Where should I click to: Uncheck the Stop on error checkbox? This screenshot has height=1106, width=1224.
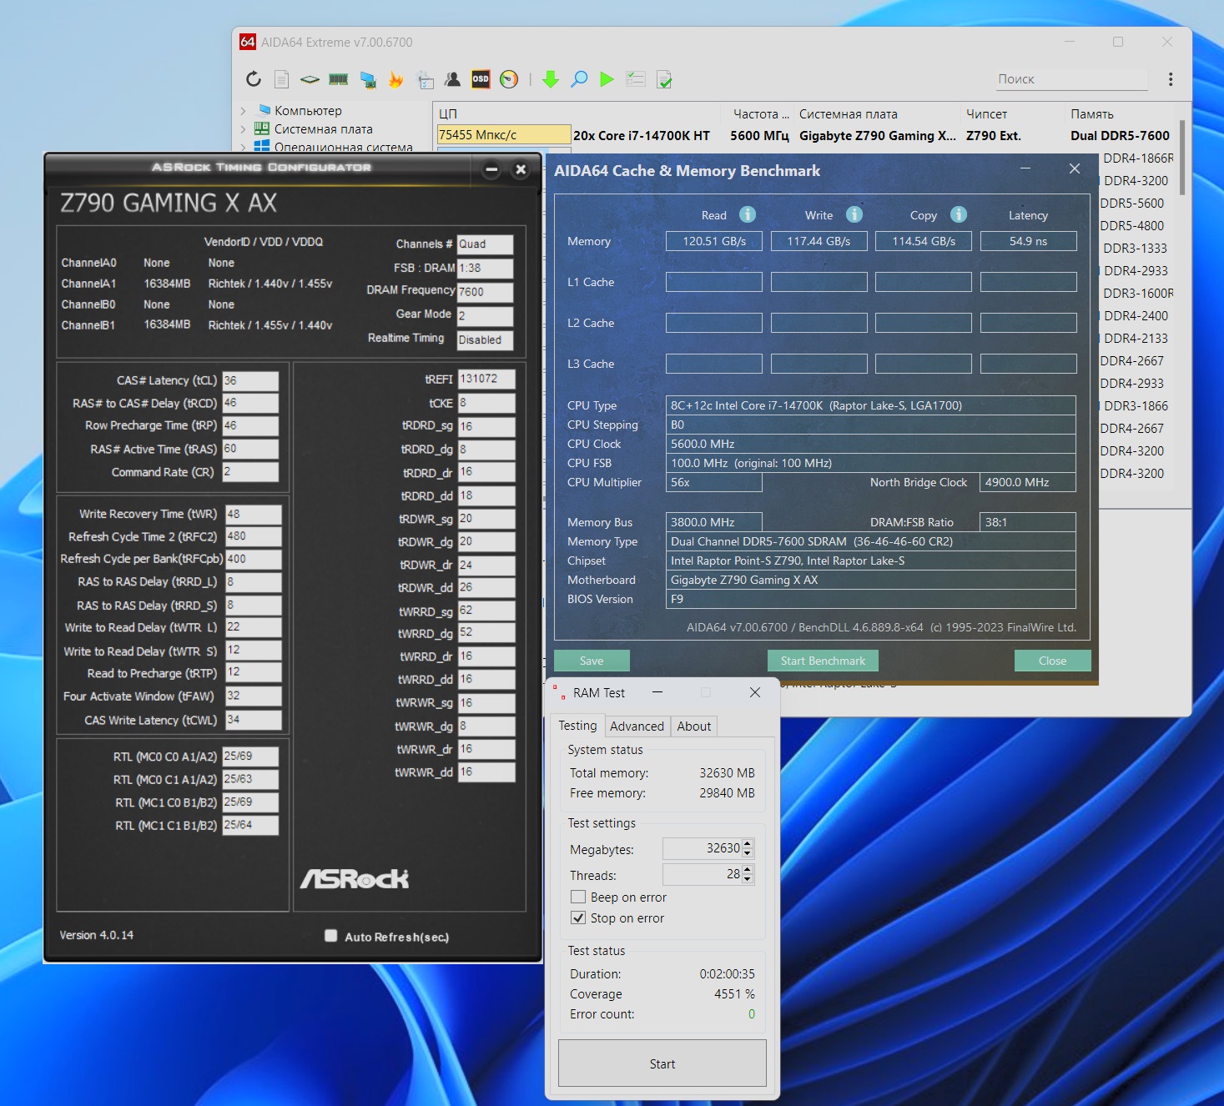(x=578, y=918)
